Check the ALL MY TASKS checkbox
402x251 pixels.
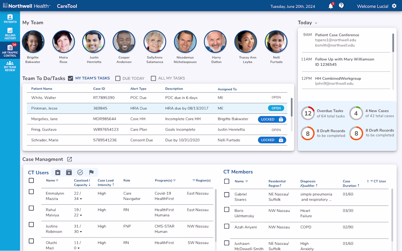[153, 78]
